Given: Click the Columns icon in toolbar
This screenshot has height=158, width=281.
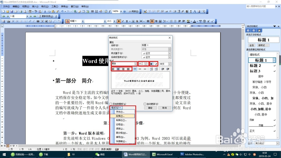Looking at the screenshot, I should [x=92, y=12].
